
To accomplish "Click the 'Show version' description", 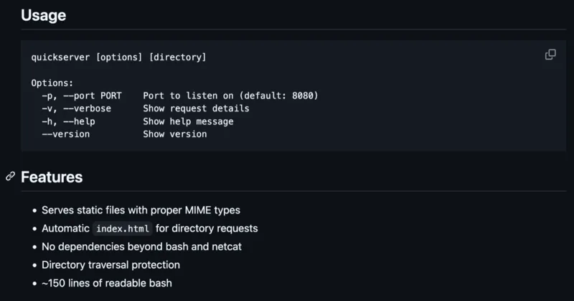I will click(174, 134).
